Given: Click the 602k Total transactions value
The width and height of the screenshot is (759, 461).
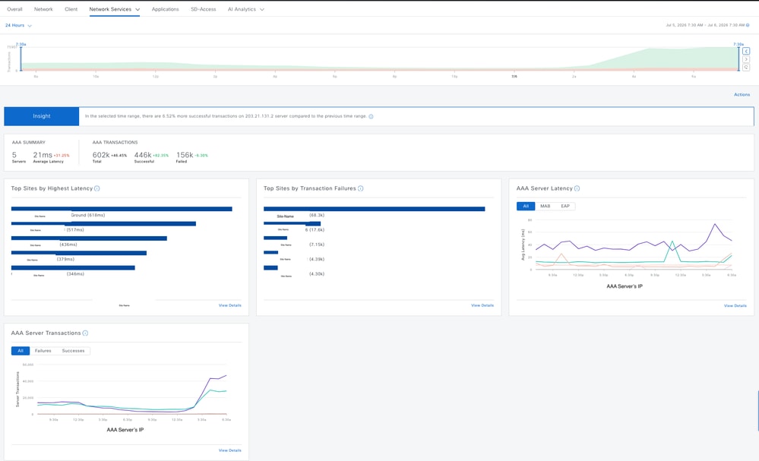Looking at the screenshot, I should [x=101, y=155].
